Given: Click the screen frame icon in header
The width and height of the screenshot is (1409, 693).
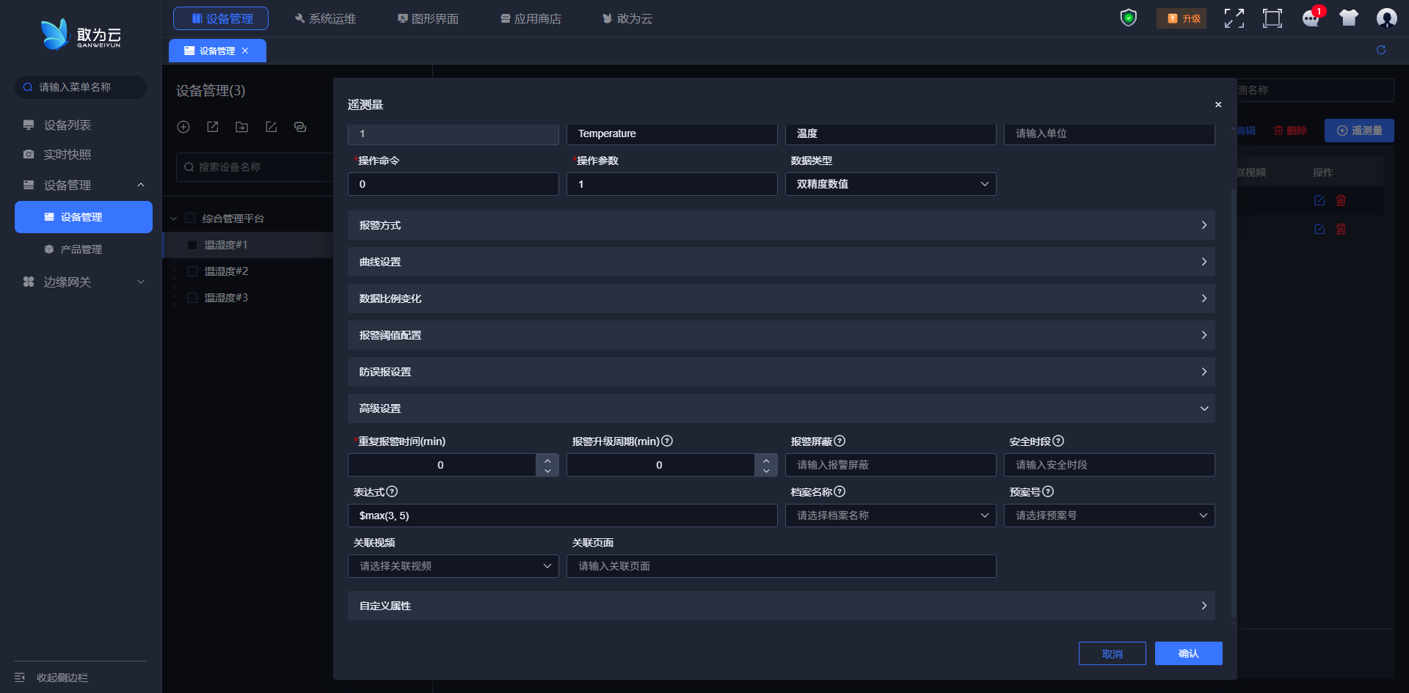Looking at the screenshot, I should click(x=1273, y=18).
